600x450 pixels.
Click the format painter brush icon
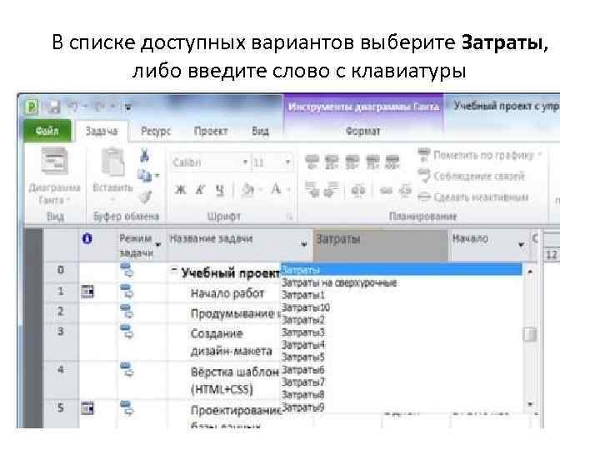point(145,197)
